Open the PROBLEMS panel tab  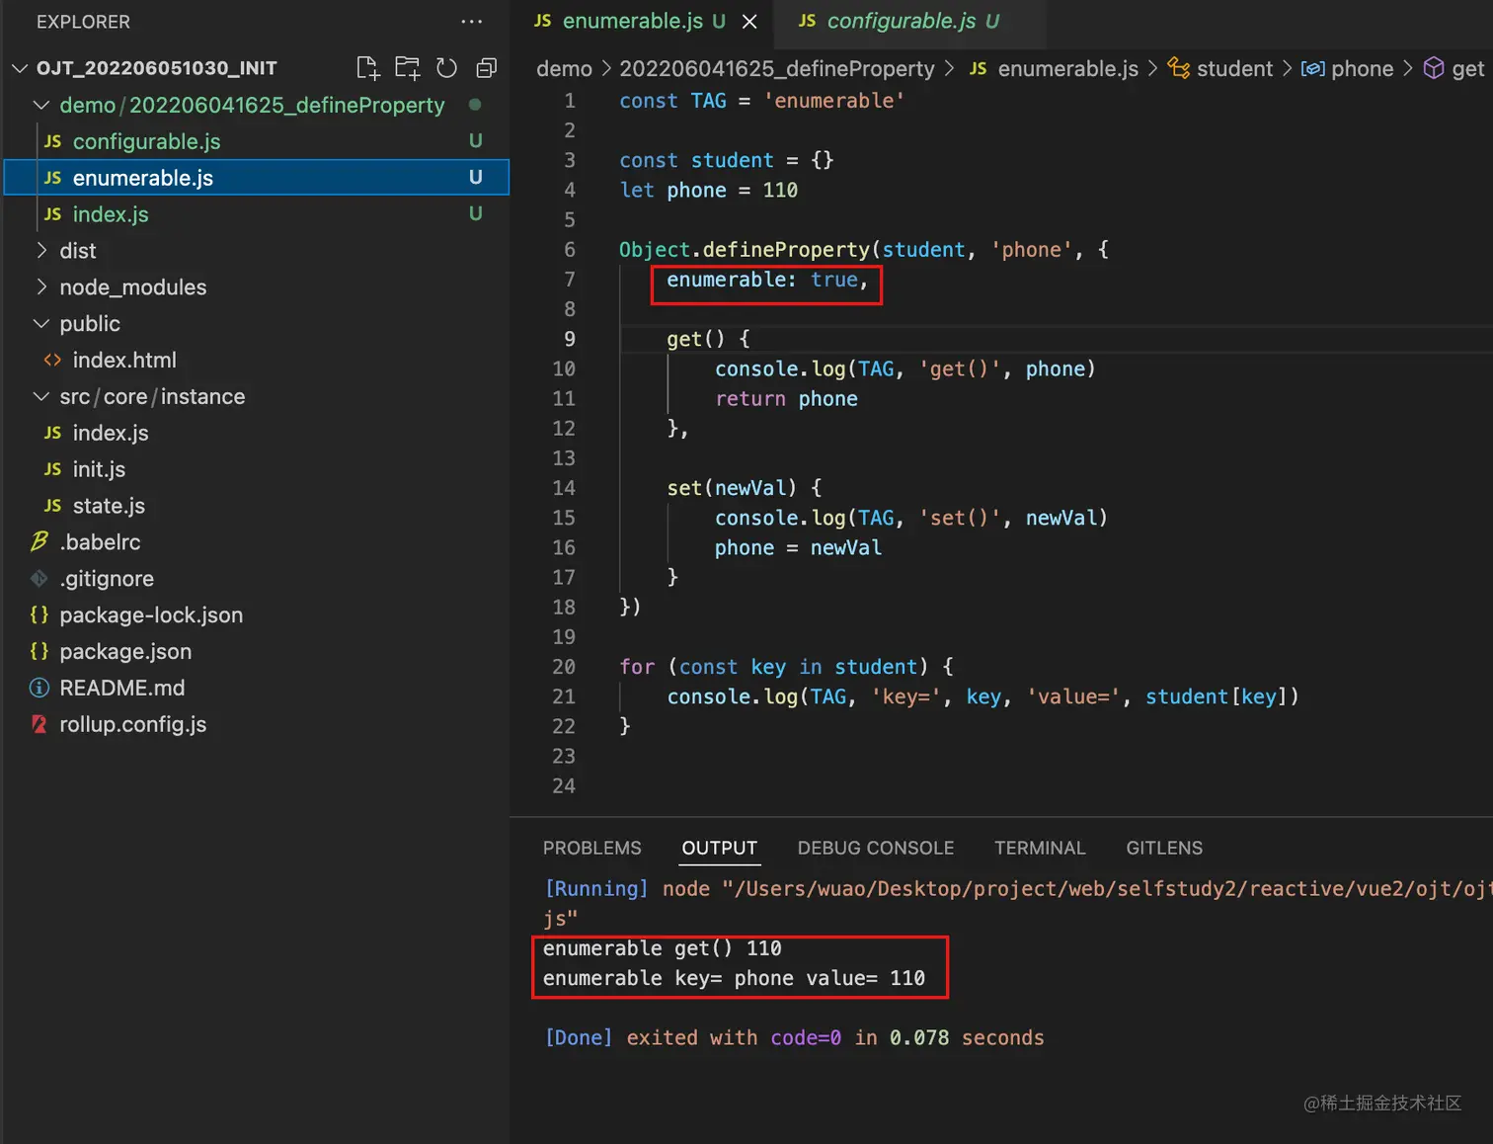coord(592,848)
